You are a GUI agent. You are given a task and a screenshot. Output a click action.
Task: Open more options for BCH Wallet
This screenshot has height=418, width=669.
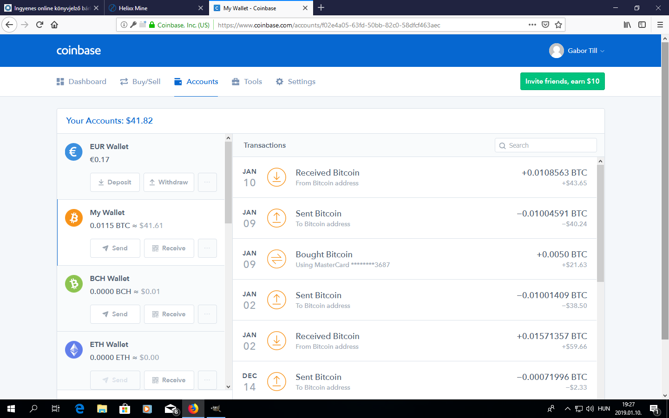(x=207, y=314)
